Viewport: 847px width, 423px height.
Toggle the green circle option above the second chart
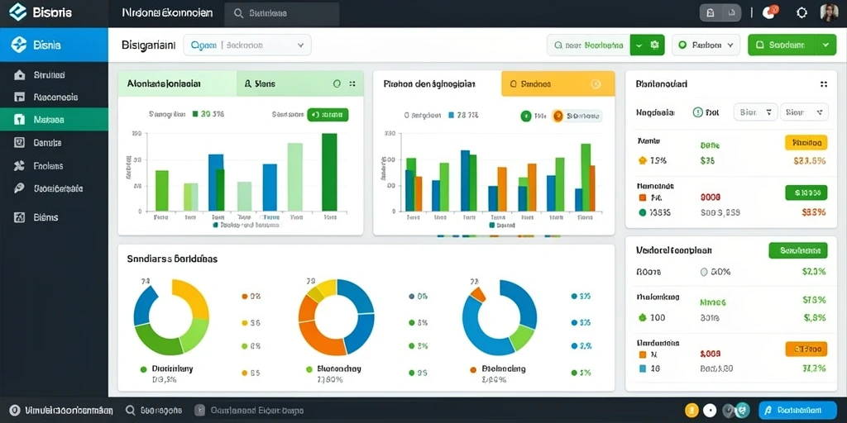coord(525,116)
